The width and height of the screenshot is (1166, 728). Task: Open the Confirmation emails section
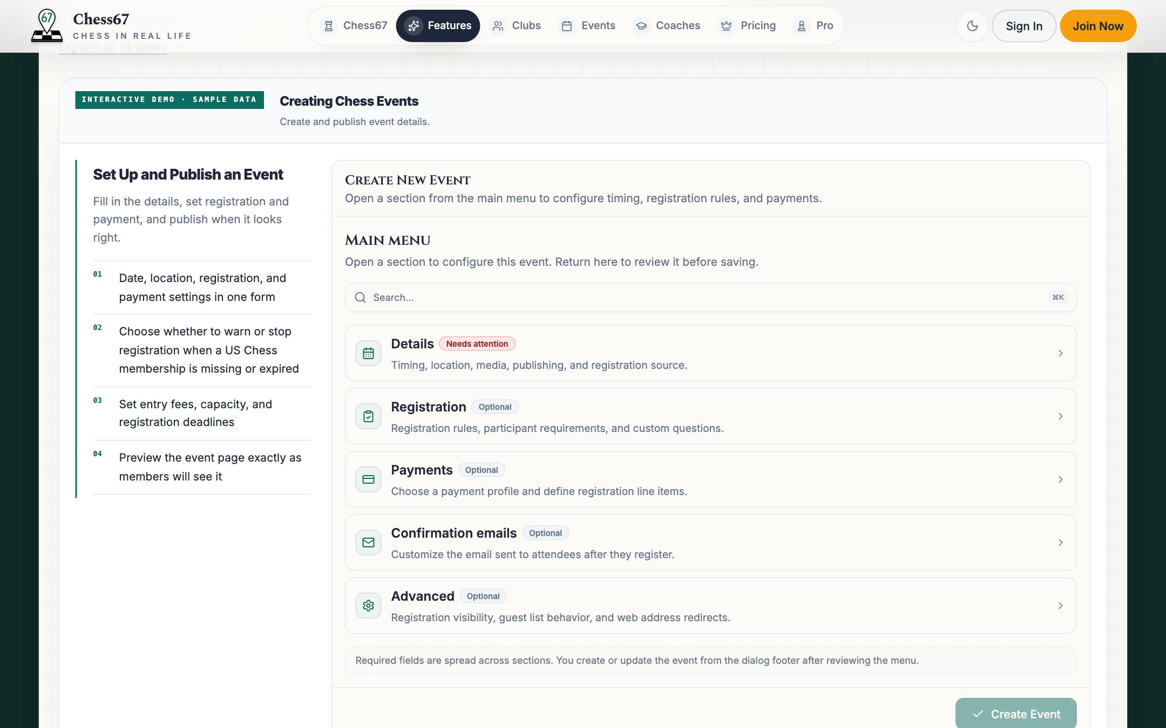click(710, 542)
